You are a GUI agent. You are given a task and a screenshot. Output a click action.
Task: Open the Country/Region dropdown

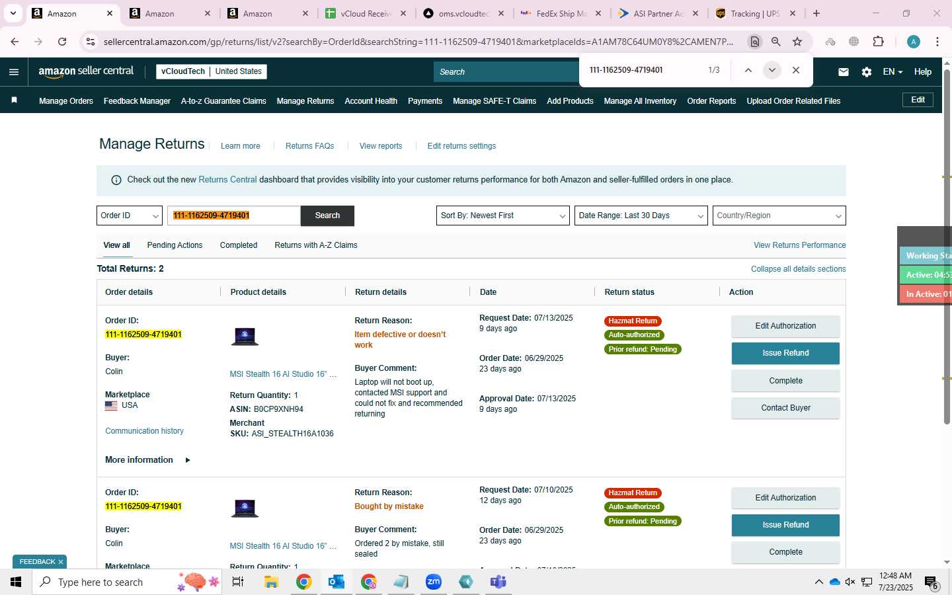[779, 216]
